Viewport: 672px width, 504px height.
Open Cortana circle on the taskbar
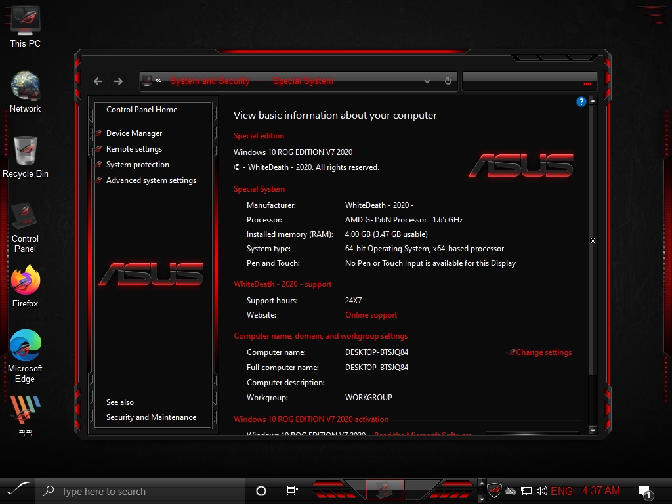click(x=261, y=491)
